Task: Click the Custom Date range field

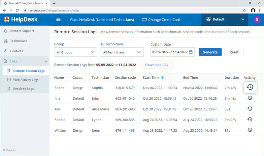Action: click(172, 52)
